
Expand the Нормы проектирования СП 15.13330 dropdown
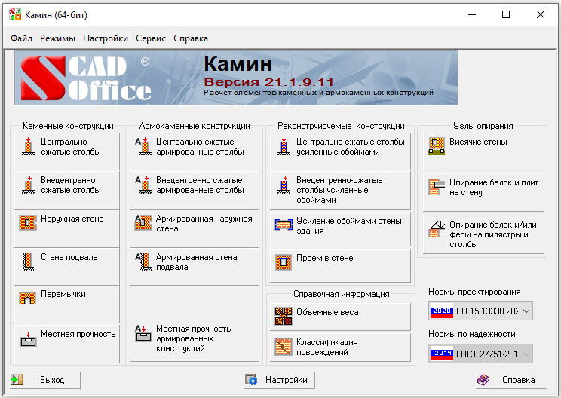coord(526,311)
